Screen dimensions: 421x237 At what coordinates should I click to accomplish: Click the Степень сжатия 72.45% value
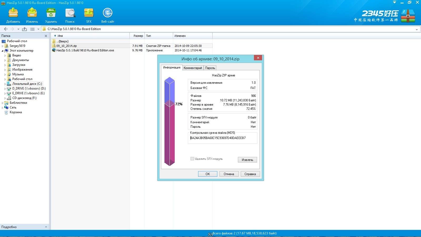[251, 109]
